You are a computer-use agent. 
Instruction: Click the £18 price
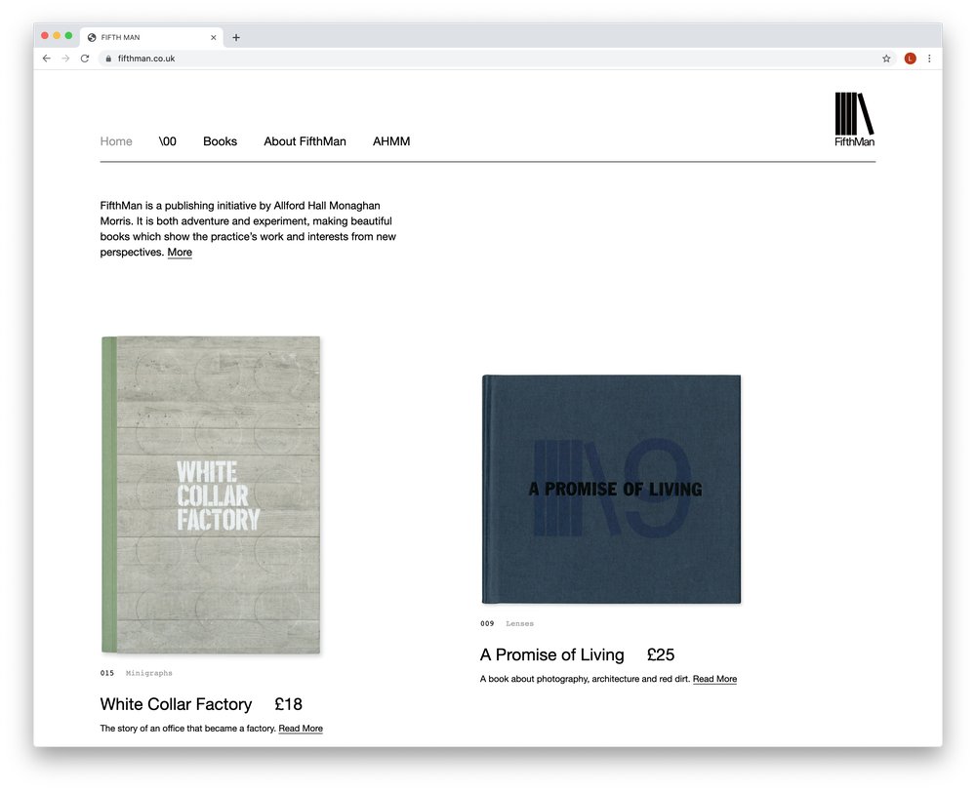pos(288,704)
